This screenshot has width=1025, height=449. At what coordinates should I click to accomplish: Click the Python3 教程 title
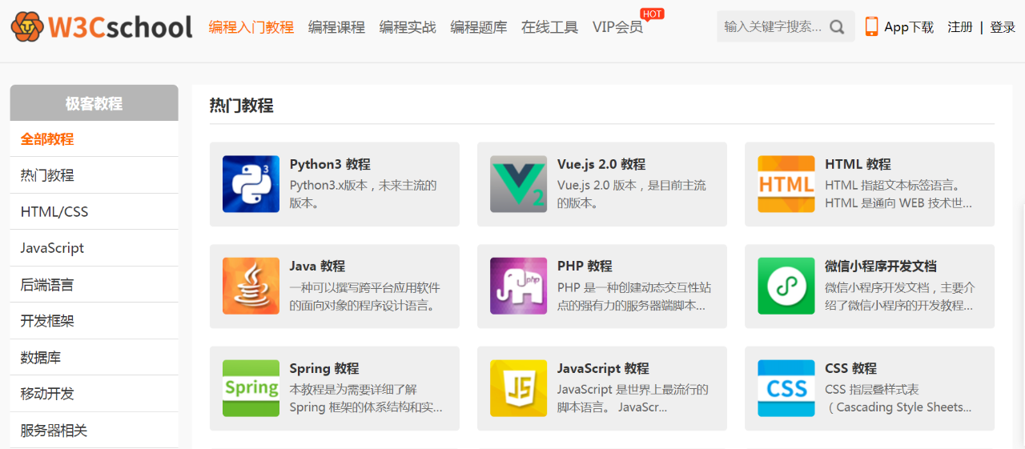(330, 164)
